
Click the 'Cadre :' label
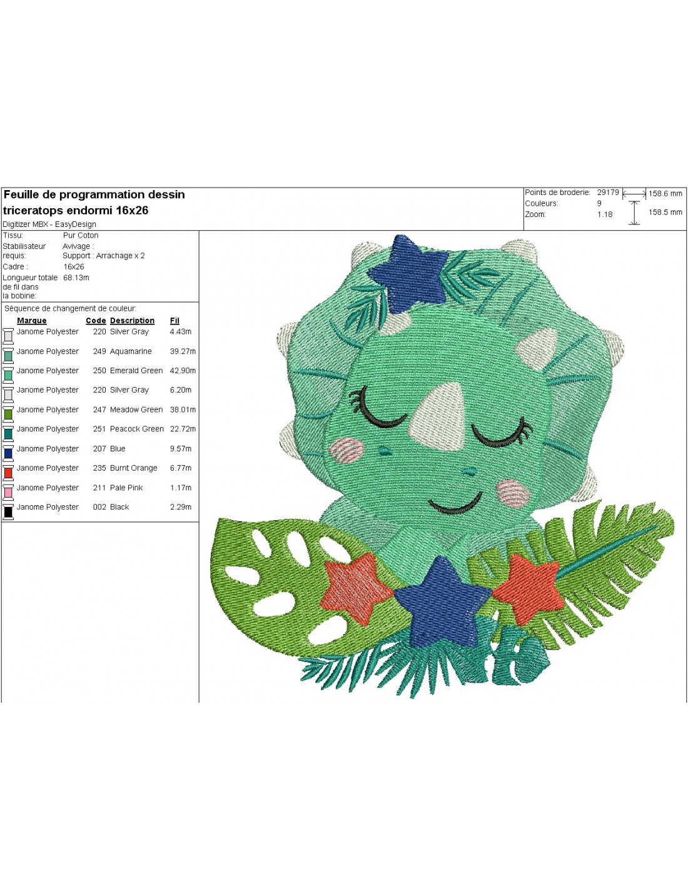tap(15, 267)
